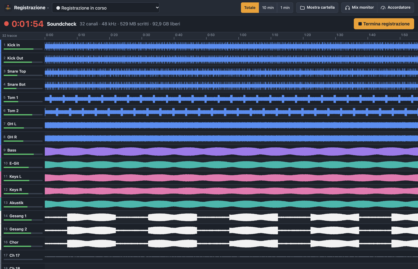
Task: Select track 12 Keys R
Action: pyautogui.click(x=22, y=191)
